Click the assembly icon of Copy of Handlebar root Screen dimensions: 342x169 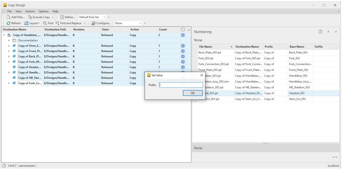pyautogui.click(x=9, y=35)
